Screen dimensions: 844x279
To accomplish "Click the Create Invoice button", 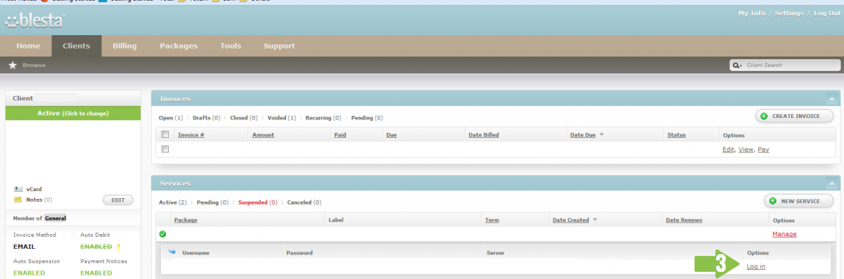I will tap(794, 116).
